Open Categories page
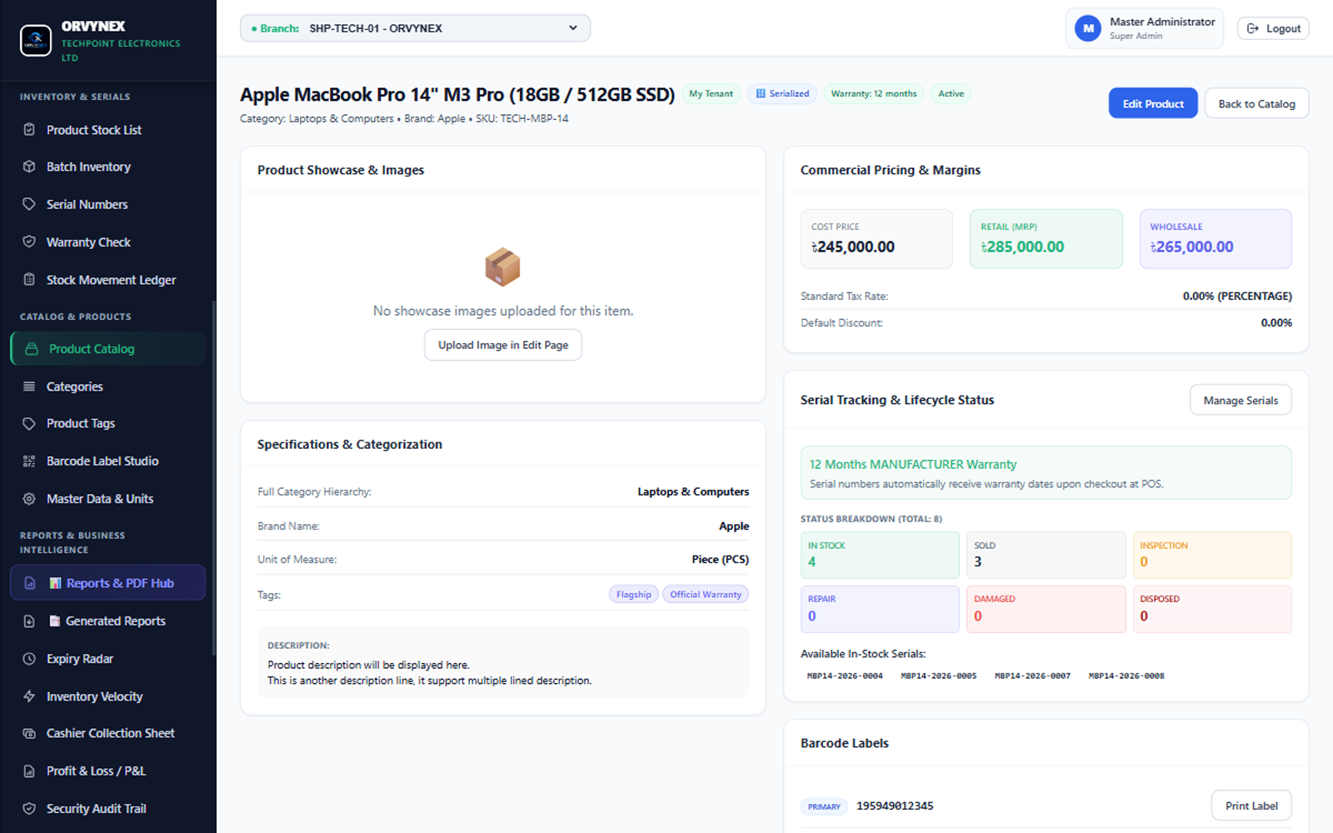The image size is (1333, 833). click(x=107, y=387)
